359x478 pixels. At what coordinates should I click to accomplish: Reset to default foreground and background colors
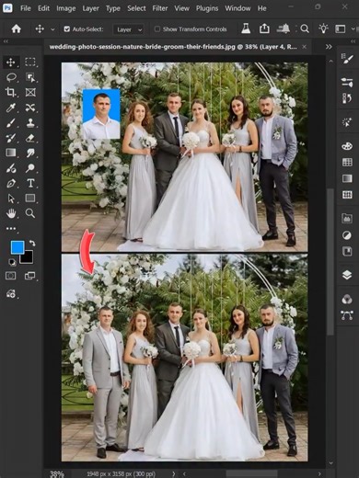tap(12, 262)
